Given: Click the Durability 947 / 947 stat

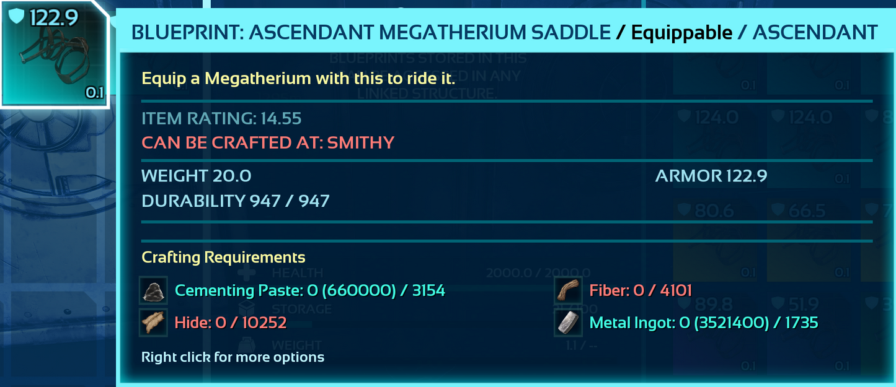Looking at the screenshot, I should pos(236,201).
